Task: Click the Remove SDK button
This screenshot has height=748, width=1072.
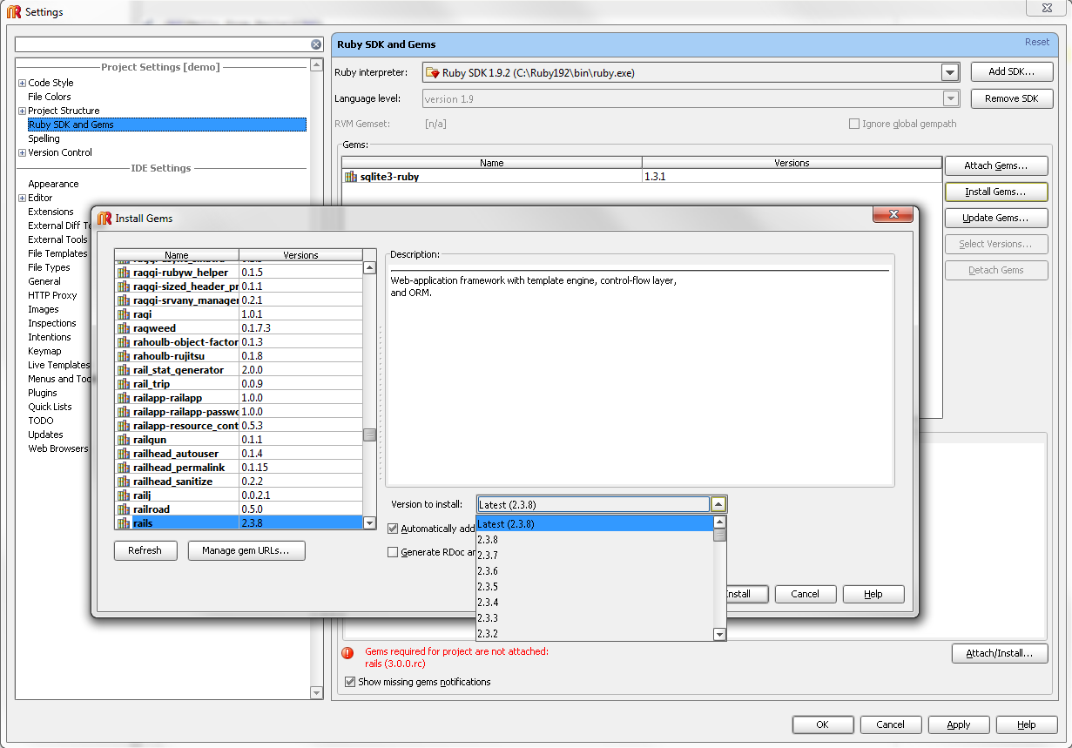Action: pos(1012,98)
